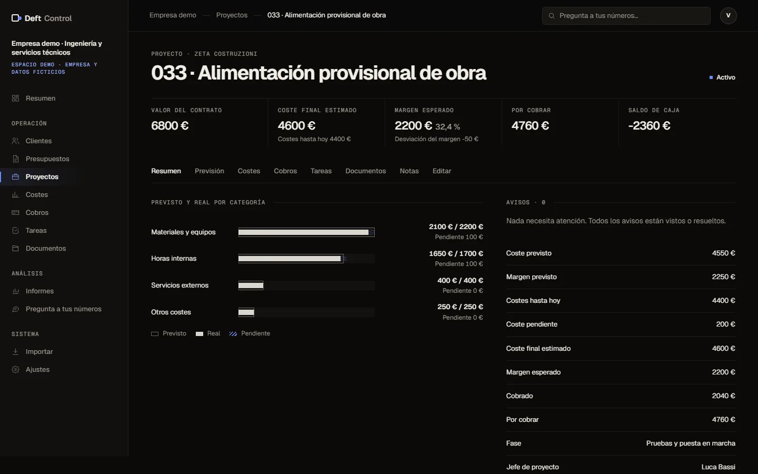Click the Informes chart icon
This screenshot has height=474, width=758.
(15, 291)
